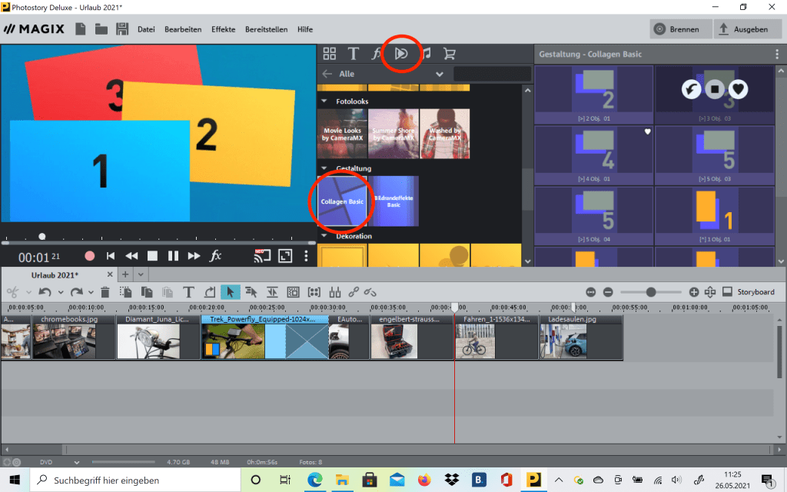Open the Datei menu
Screen dimensions: 787x492
(146, 29)
